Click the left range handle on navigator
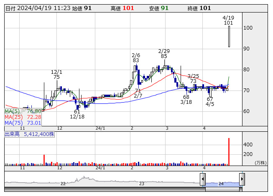Viewport: 273px width, 196px height. click(x=202, y=179)
